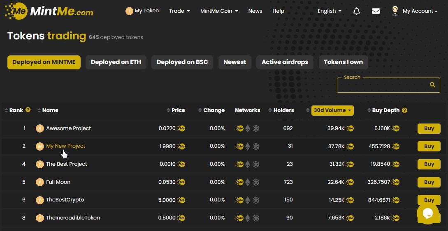Open the messages envelope icon
Viewport: 448px width, 231px height.
pyautogui.click(x=376, y=11)
